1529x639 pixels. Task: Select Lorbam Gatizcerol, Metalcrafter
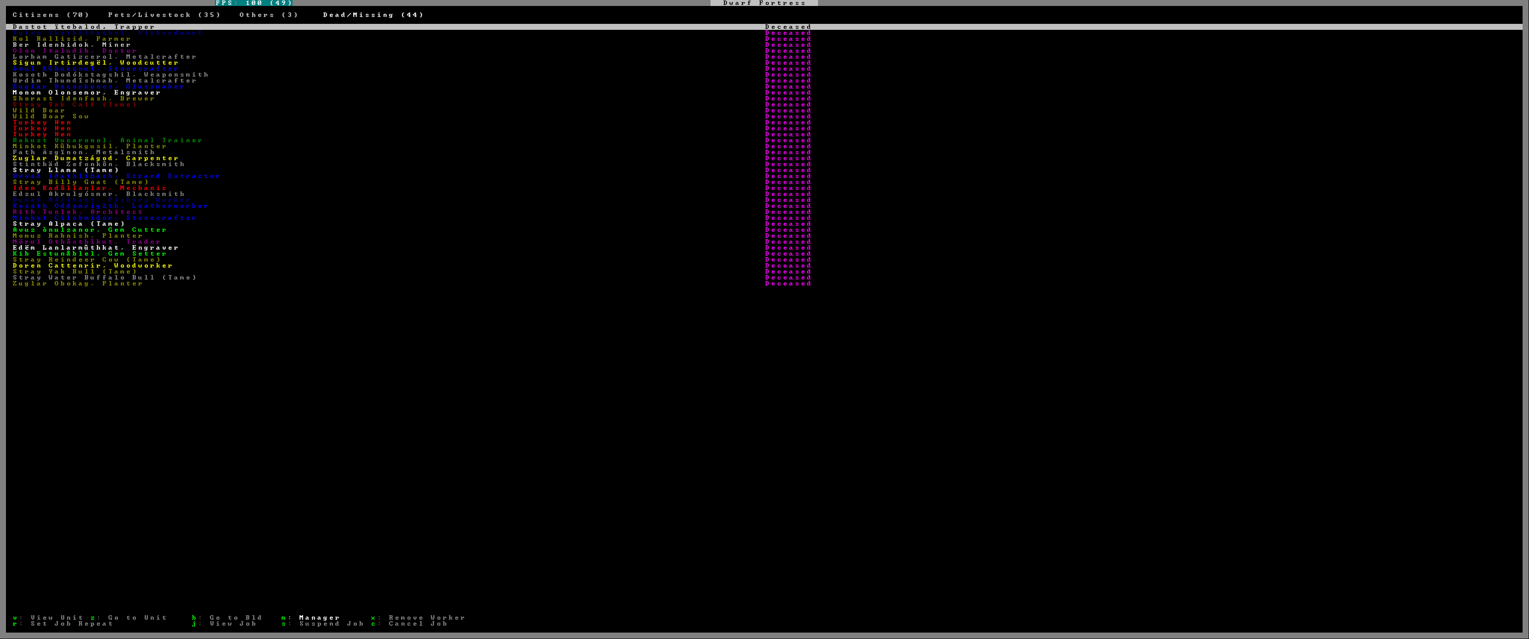[104, 57]
